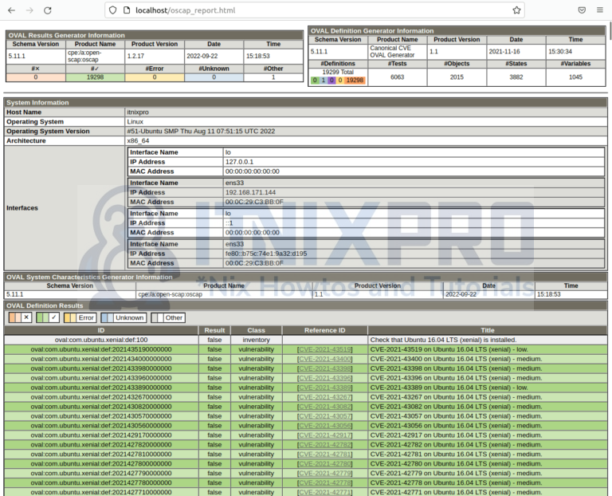Click the tracking protection shield icon
The width and height of the screenshot is (612, 496).
[114, 10]
